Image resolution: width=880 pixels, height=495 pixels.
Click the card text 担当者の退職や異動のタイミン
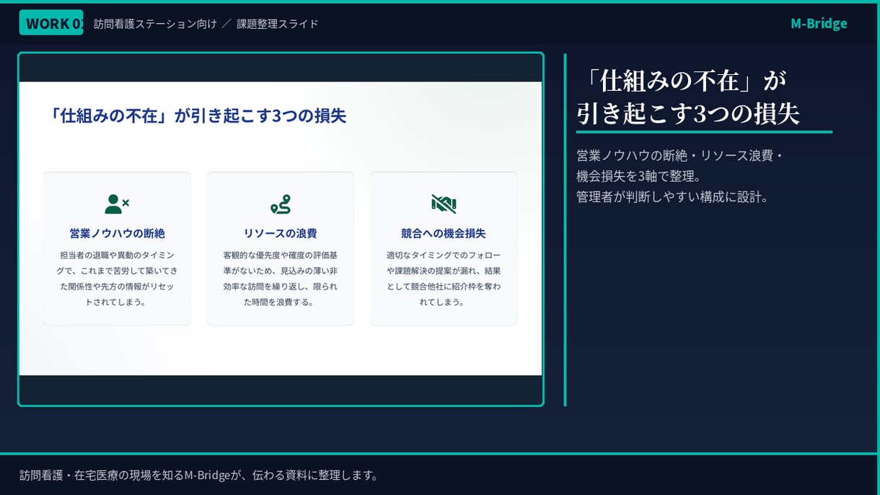tap(117, 255)
